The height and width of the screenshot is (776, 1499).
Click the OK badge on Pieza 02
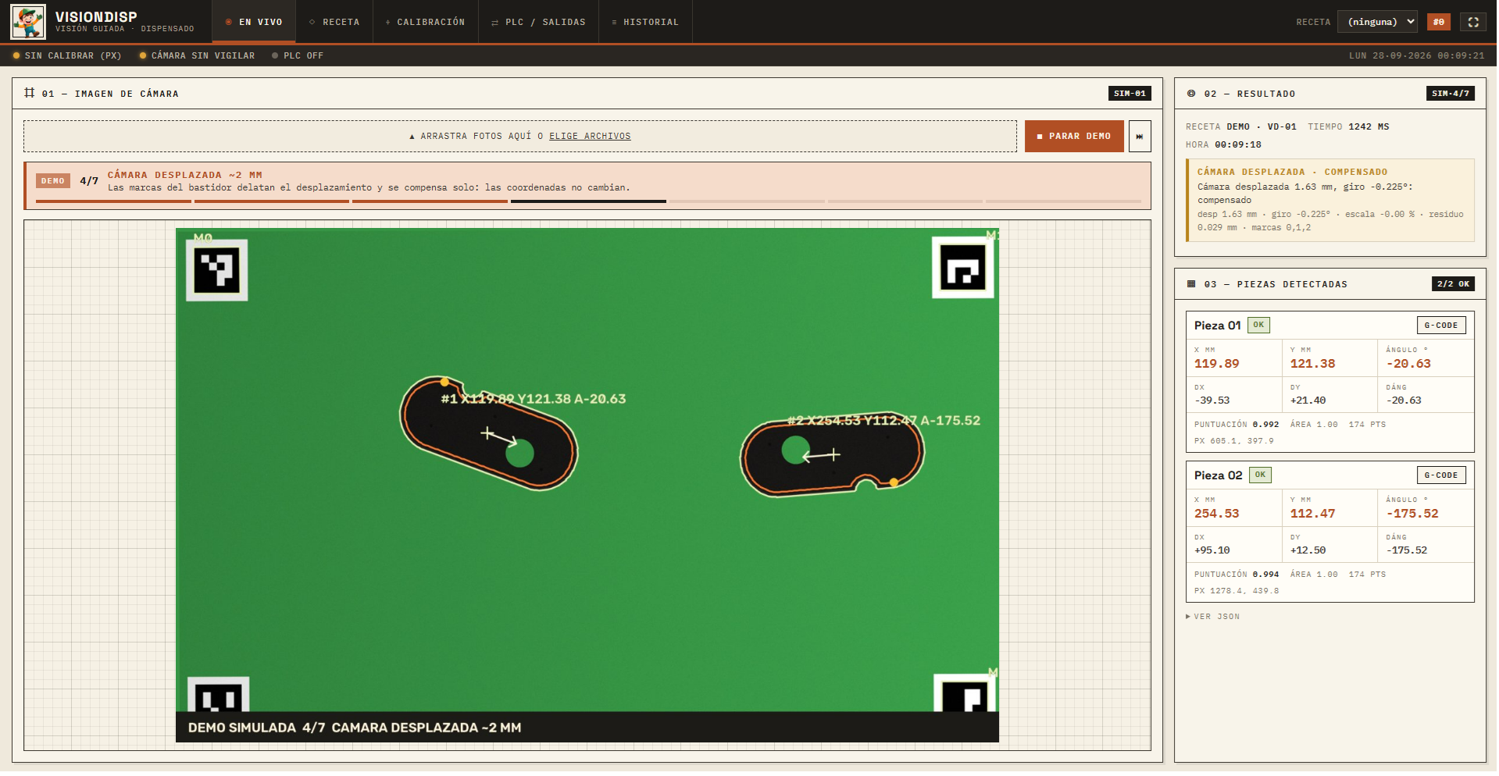[1260, 475]
